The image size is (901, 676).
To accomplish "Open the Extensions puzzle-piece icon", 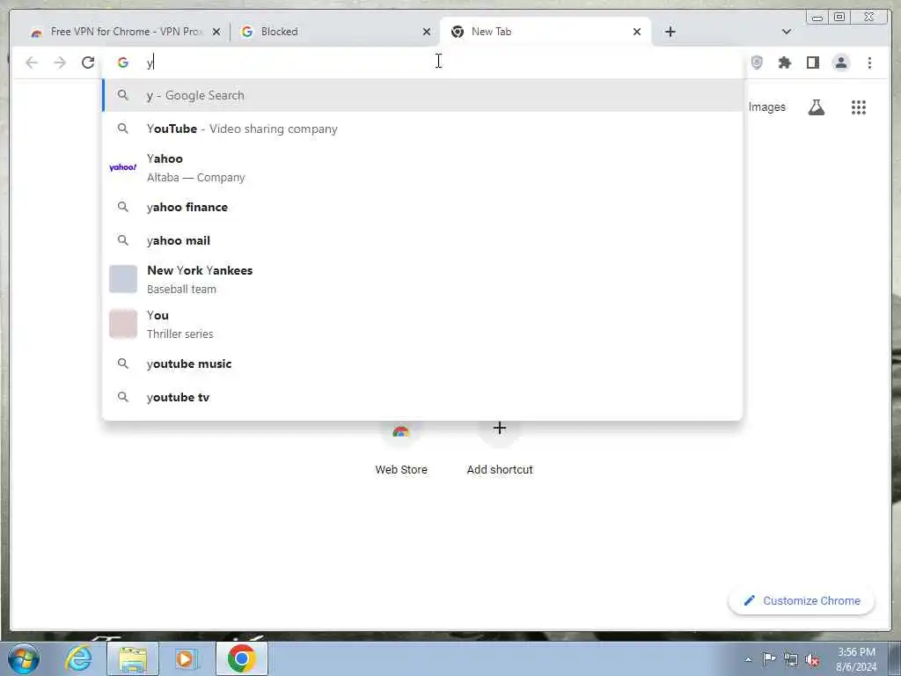I will pyautogui.click(x=784, y=62).
